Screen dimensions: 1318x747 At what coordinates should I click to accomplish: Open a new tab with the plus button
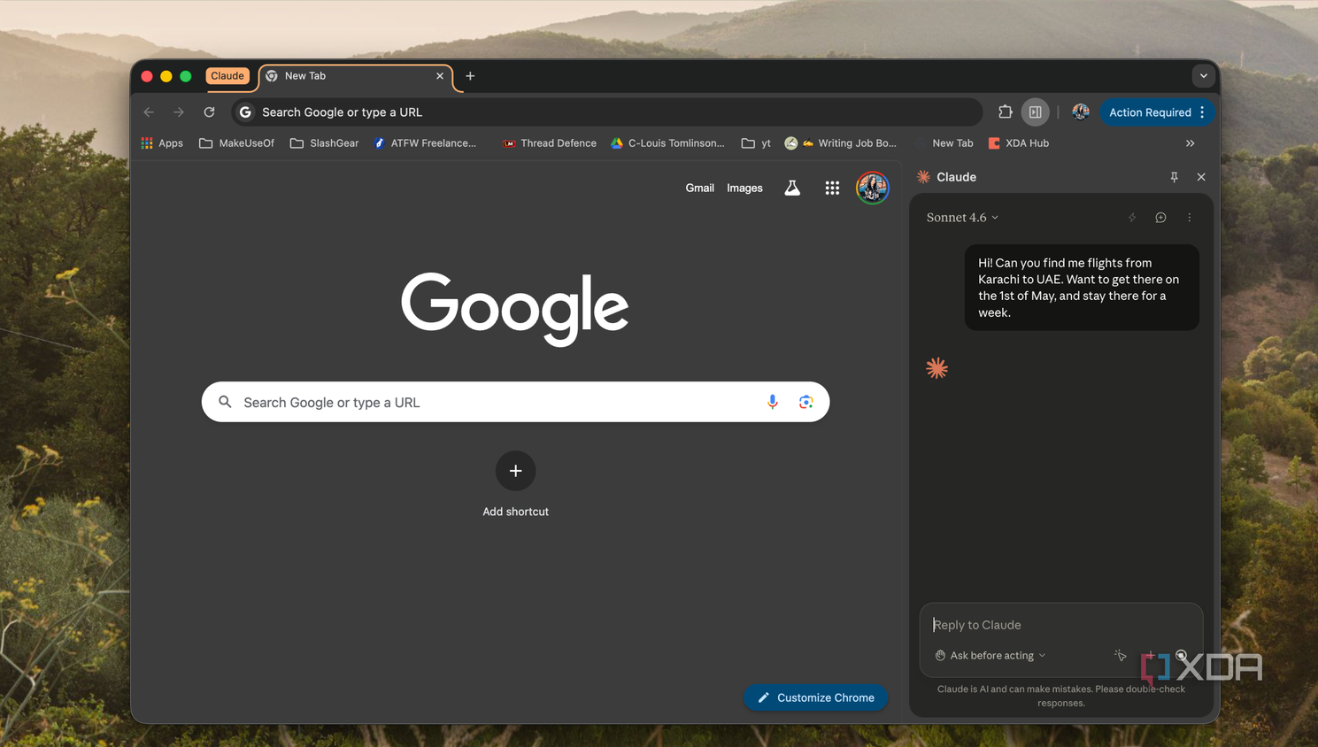[470, 76]
